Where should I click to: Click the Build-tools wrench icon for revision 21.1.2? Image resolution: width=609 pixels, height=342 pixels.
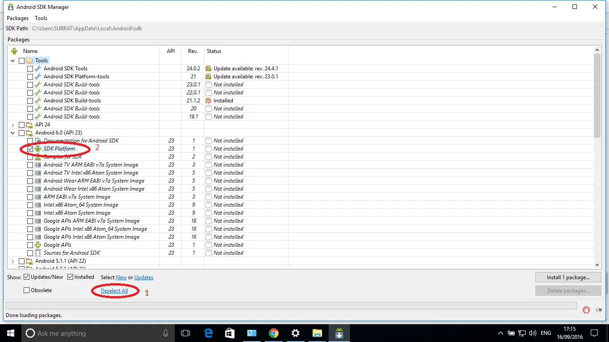38,101
